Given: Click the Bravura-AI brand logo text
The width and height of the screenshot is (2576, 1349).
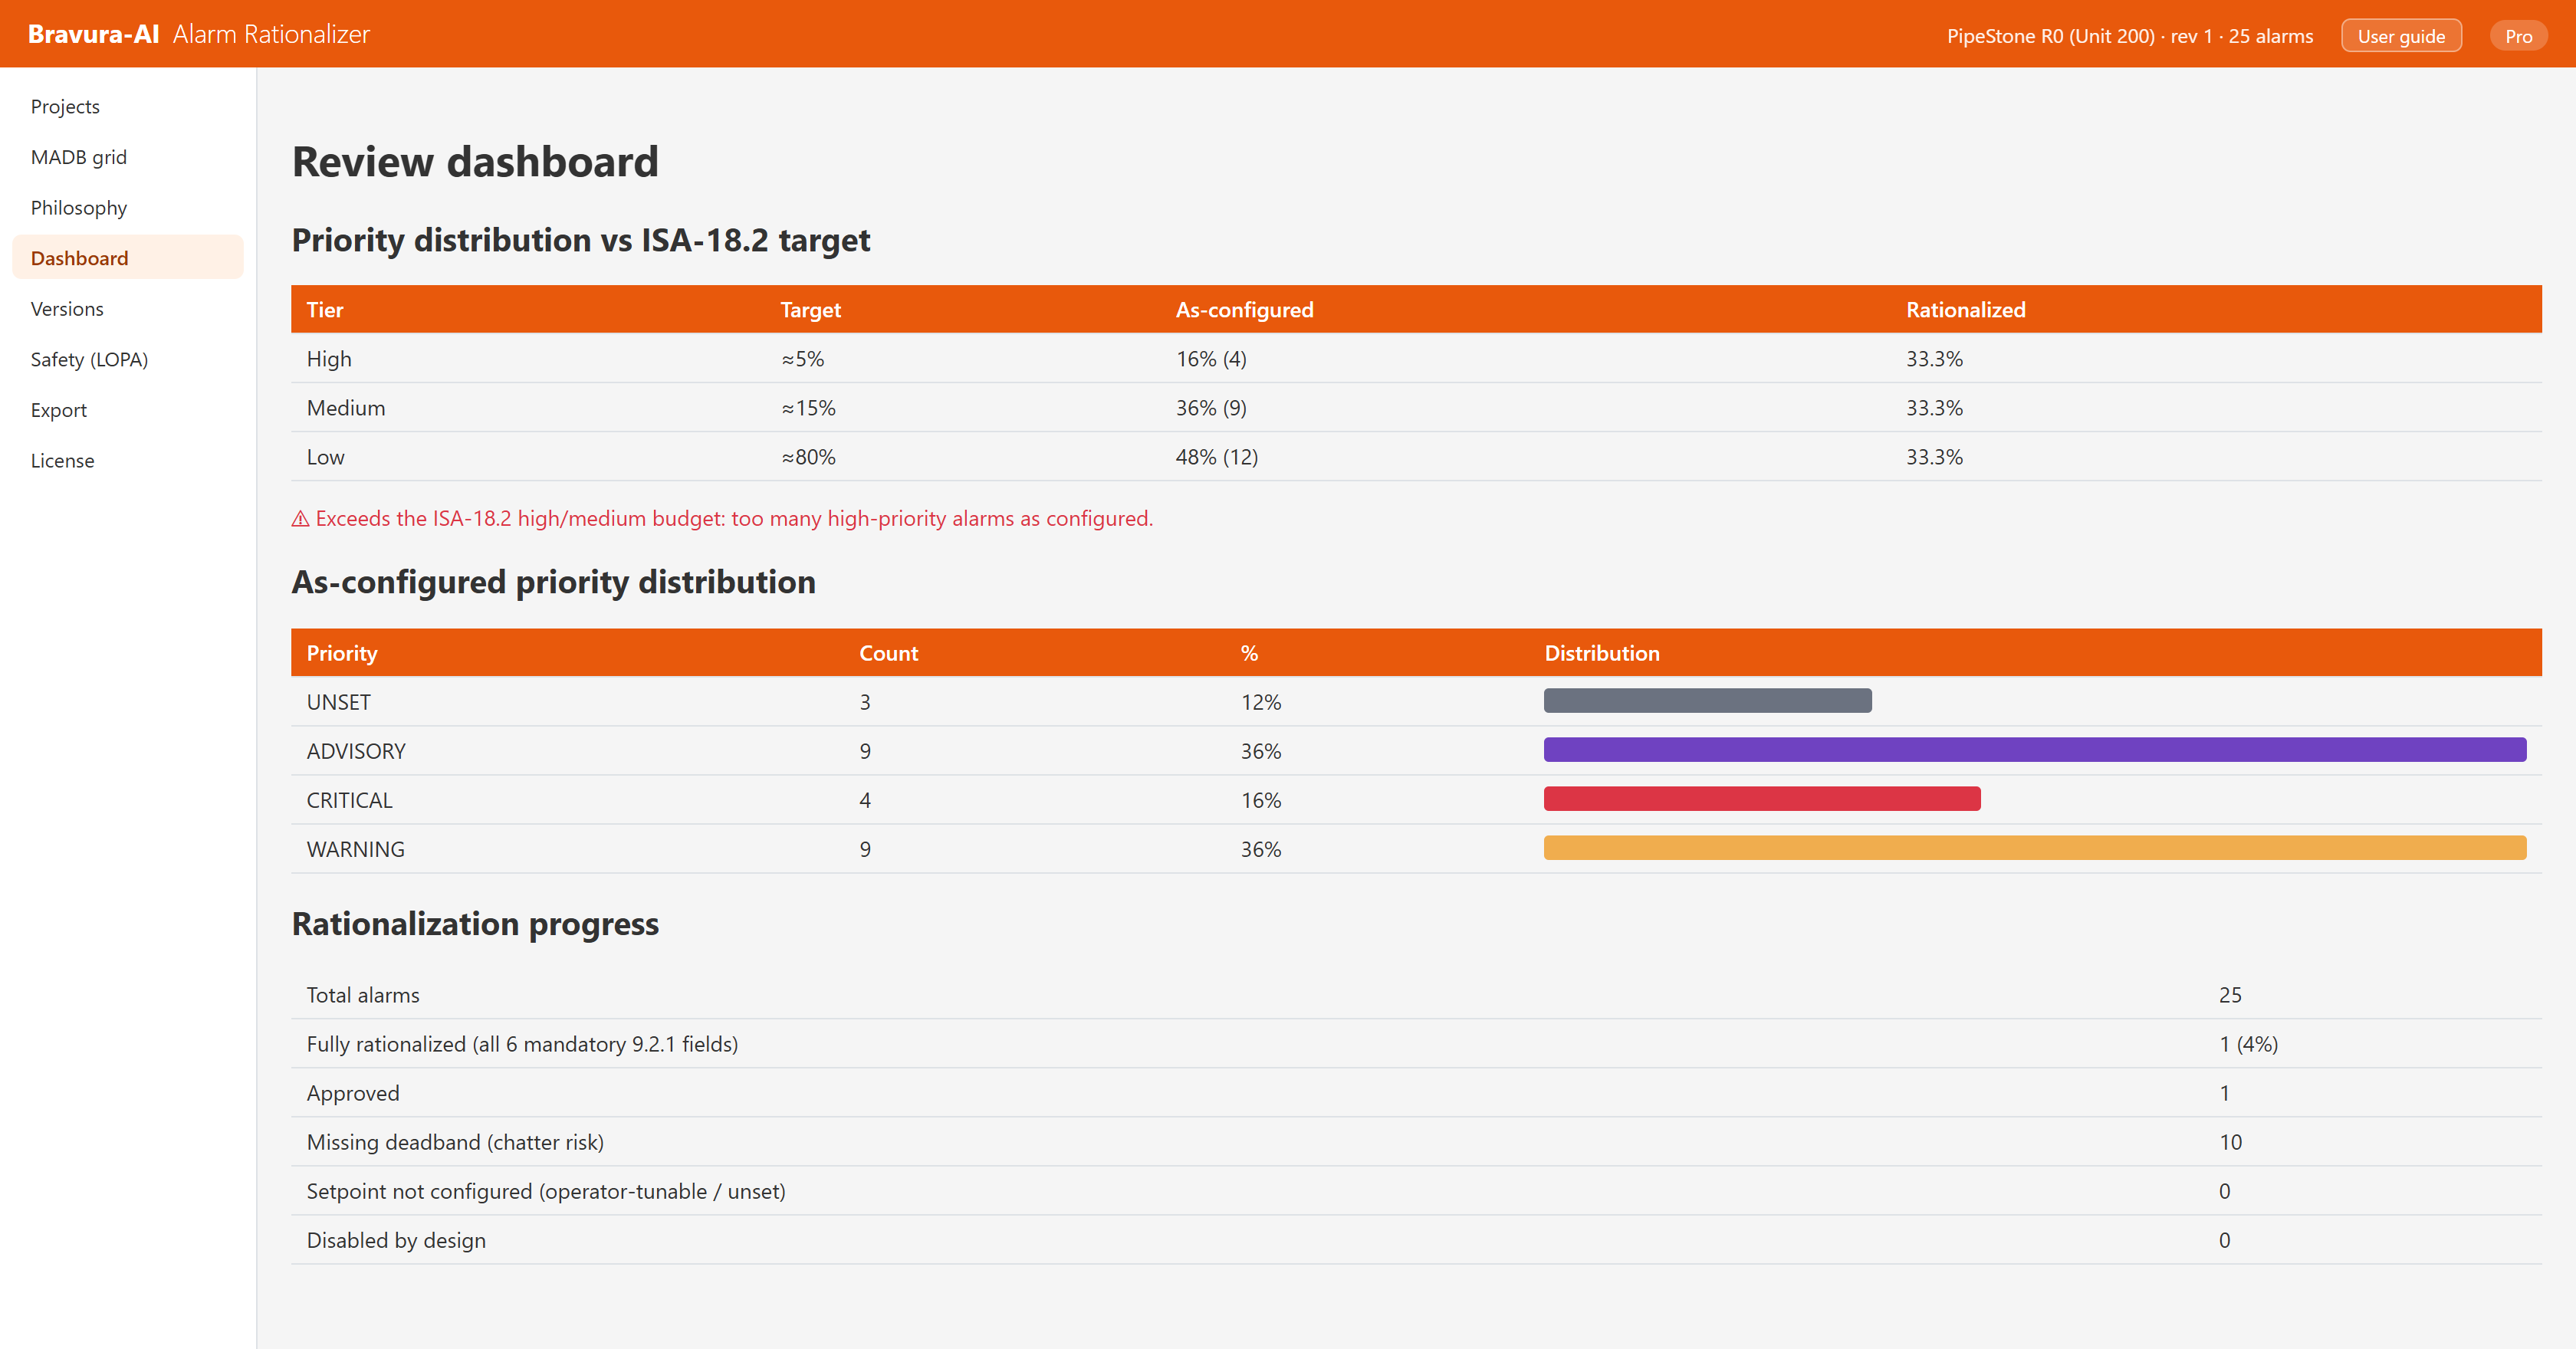Looking at the screenshot, I should (93, 34).
